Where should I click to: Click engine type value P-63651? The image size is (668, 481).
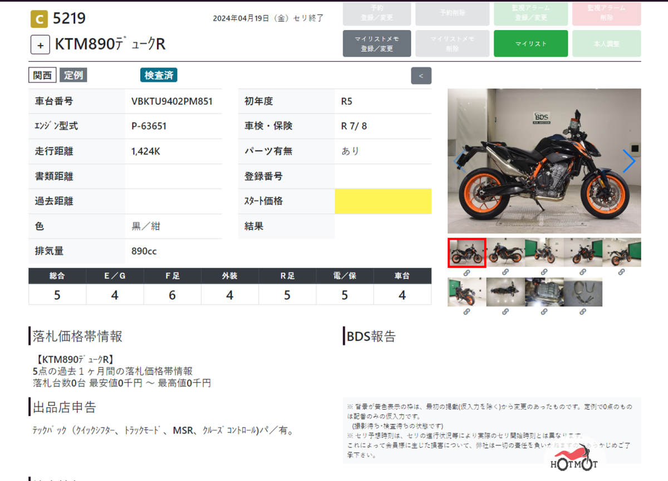tap(149, 126)
